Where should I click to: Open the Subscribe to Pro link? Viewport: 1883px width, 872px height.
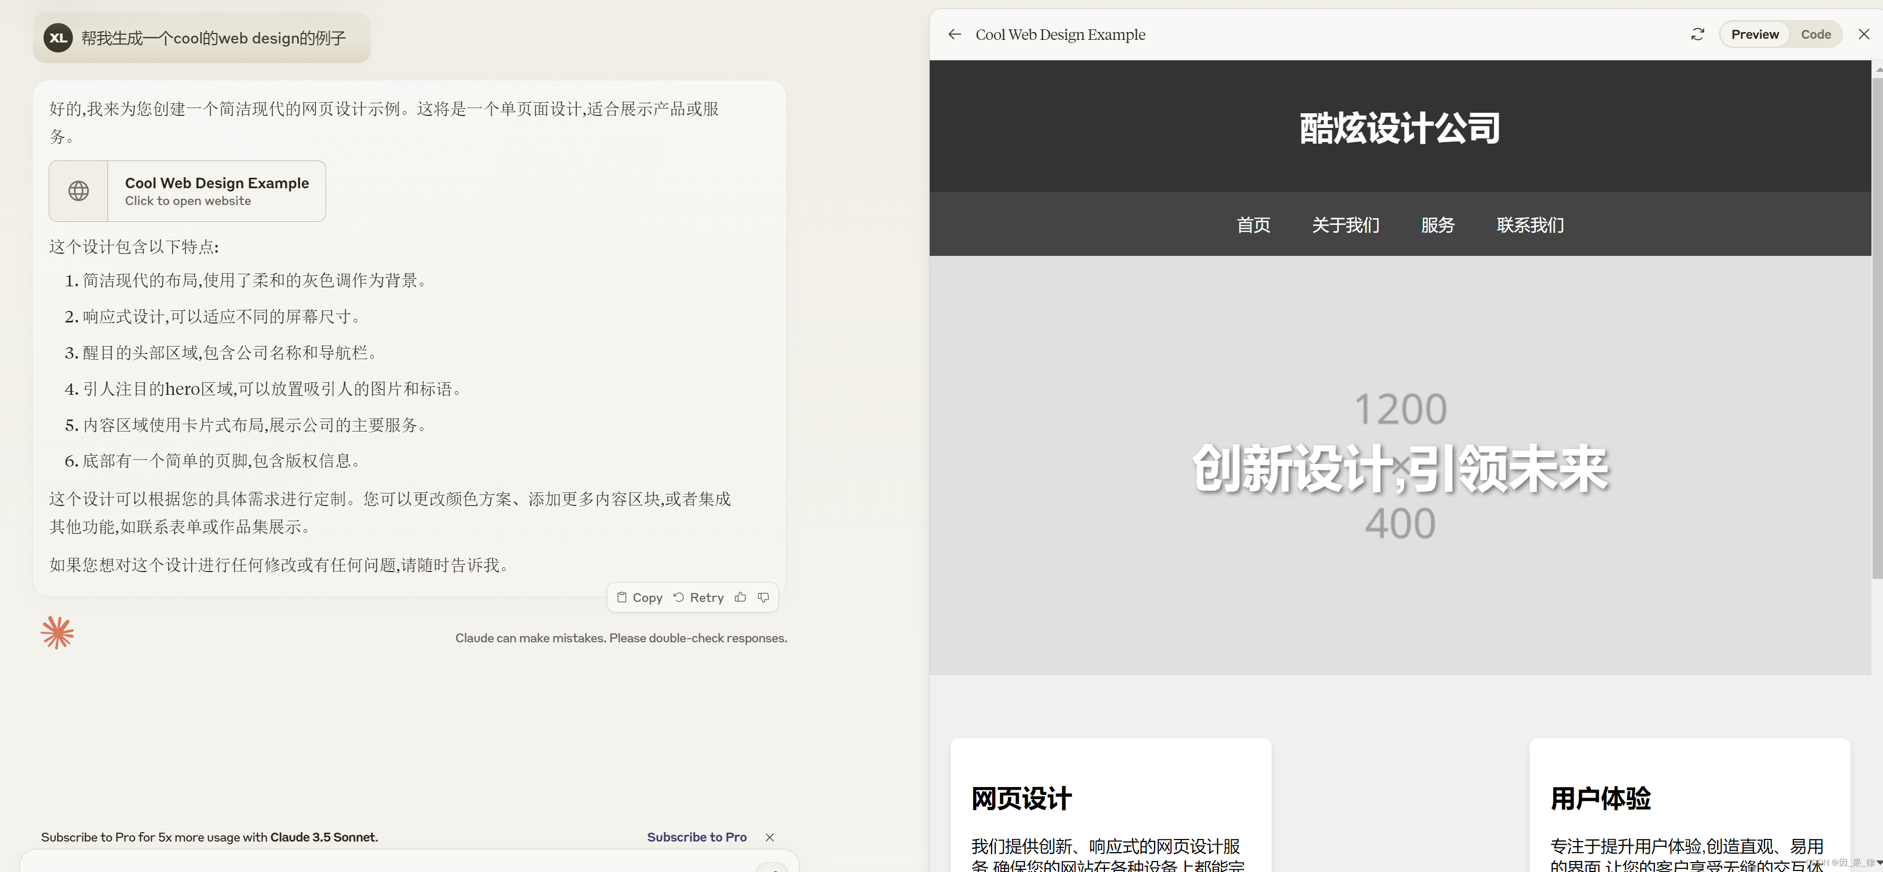(697, 837)
